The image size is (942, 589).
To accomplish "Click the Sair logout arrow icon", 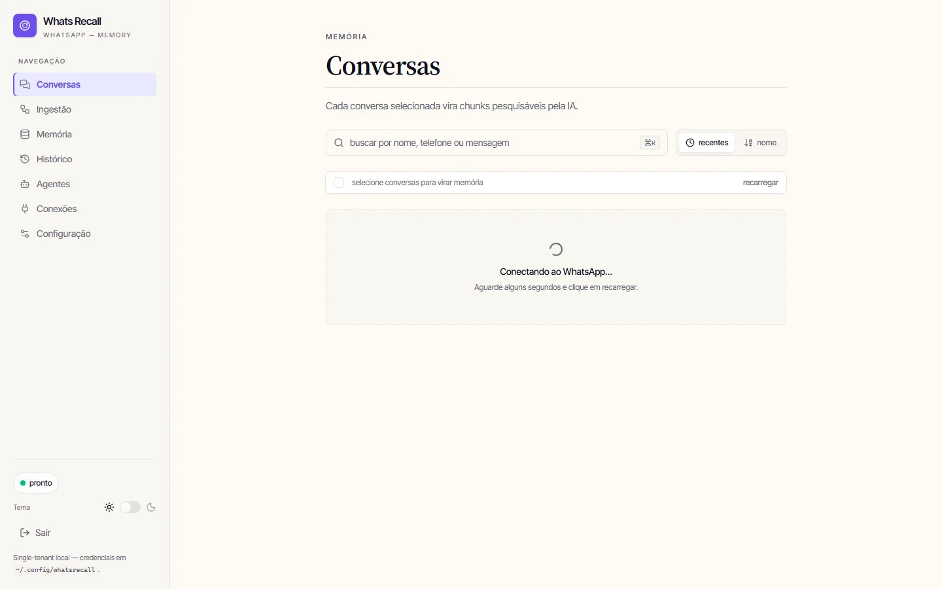I will (x=25, y=533).
